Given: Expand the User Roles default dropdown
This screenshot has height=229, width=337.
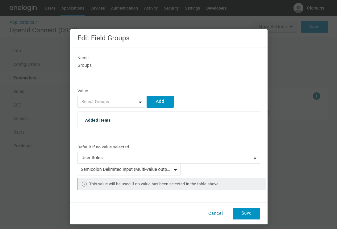Looking at the screenshot, I should pos(168,158).
